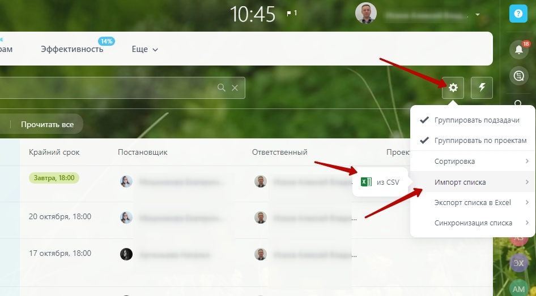Click the lightning bolt automation icon
This screenshot has height=296, width=536.
pyautogui.click(x=482, y=88)
